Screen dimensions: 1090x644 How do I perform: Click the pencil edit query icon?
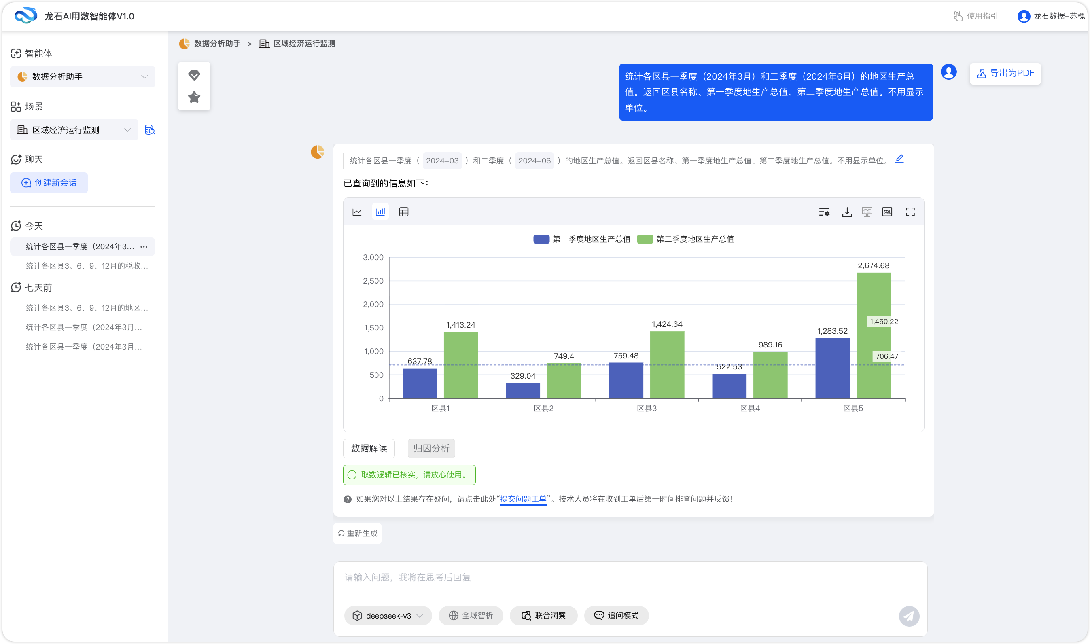[x=899, y=159]
